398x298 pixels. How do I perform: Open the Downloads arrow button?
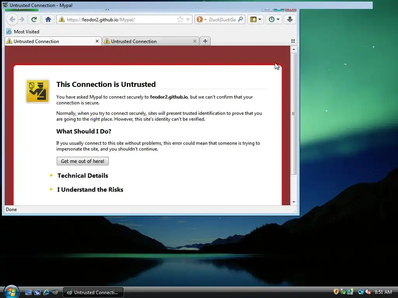pos(290,19)
